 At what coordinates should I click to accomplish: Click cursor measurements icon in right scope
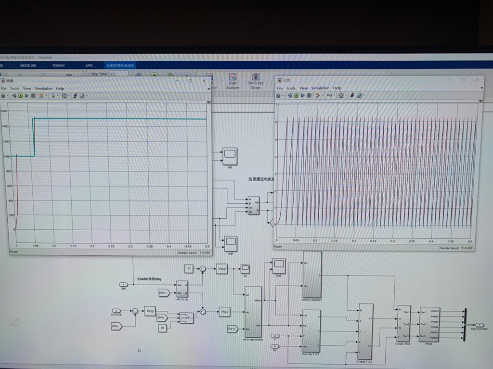[352, 96]
